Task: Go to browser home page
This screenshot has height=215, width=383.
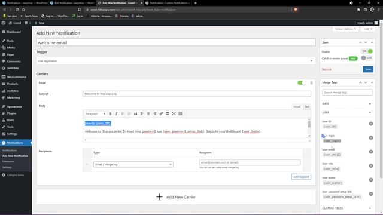Action: [23, 10]
